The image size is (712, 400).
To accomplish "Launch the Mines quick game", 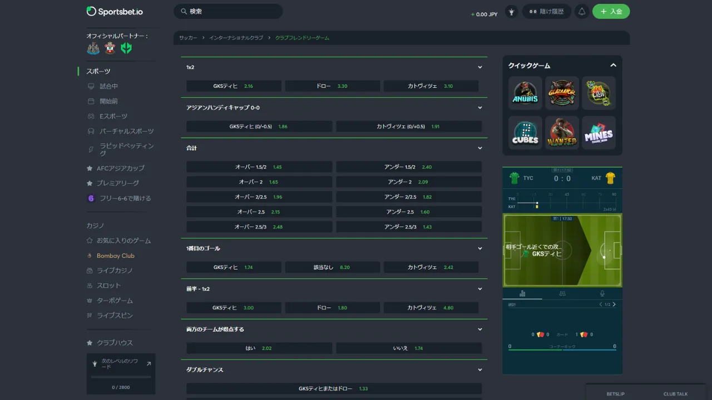I will pos(599,133).
